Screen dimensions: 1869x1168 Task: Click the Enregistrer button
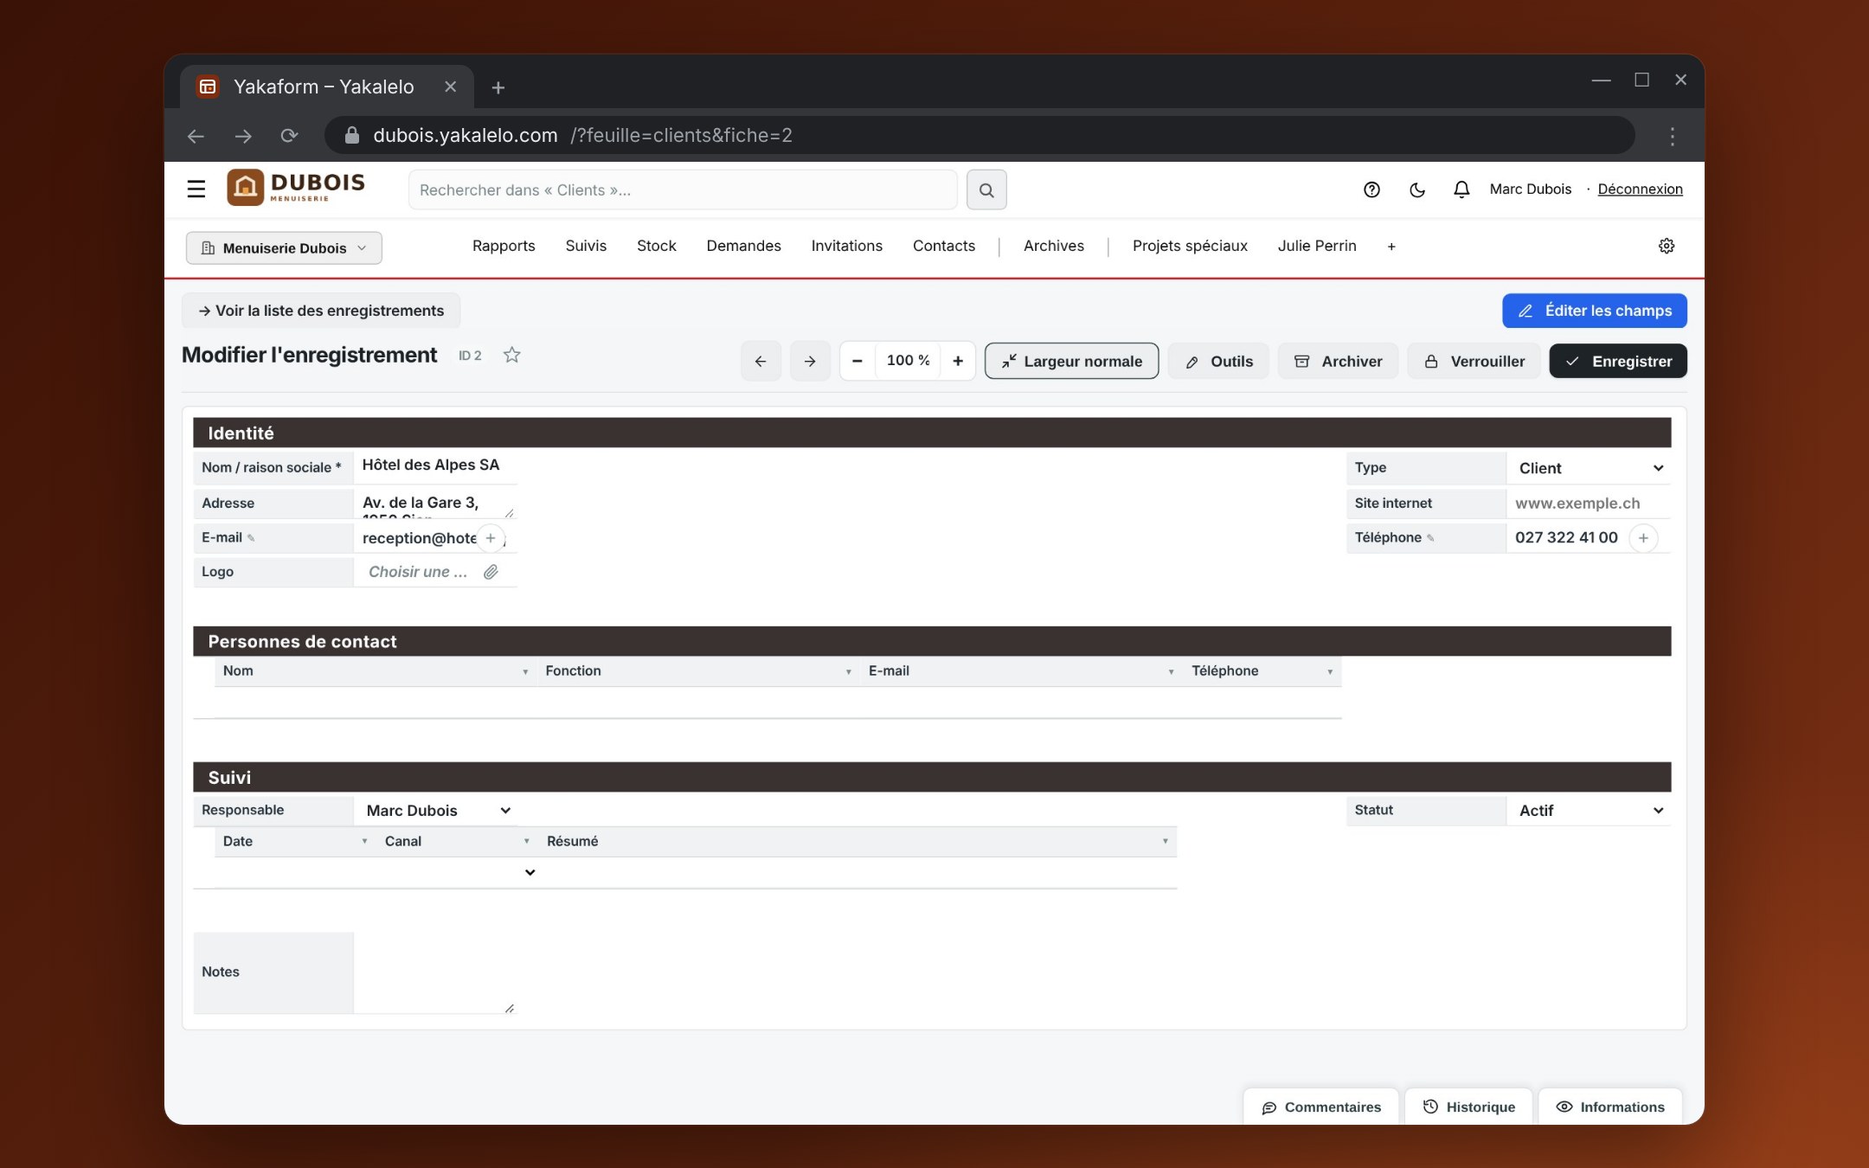point(1617,361)
